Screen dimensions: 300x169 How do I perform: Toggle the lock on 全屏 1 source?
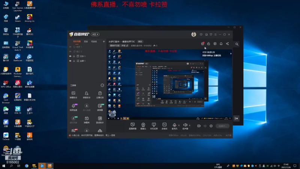coord(74,61)
